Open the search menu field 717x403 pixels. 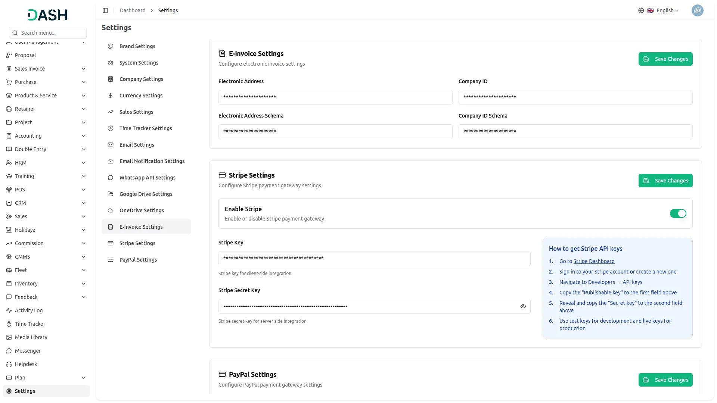(x=47, y=33)
